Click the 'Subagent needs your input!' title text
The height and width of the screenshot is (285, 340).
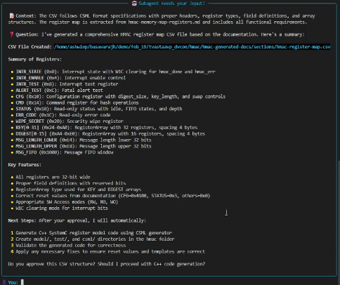pos(171,4)
